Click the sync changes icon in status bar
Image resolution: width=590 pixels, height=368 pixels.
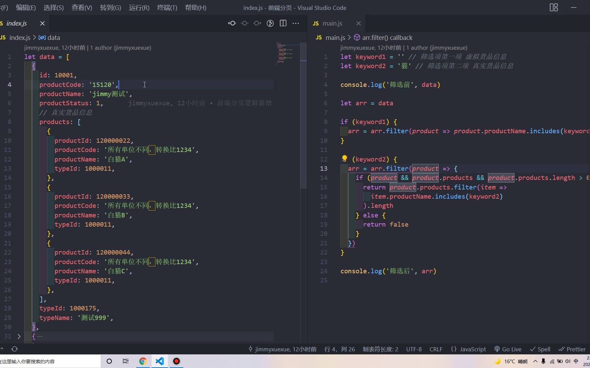point(14,349)
